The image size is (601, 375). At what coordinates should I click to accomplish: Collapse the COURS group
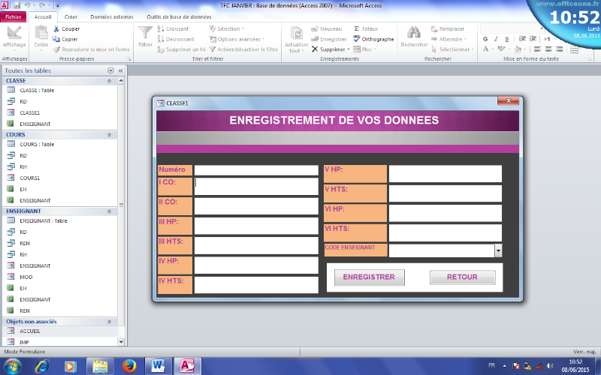pyautogui.click(x=109, y=135)
